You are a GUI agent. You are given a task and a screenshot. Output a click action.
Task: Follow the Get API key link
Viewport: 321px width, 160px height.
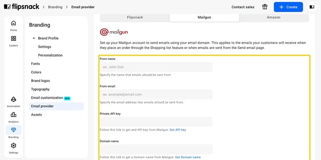tap(178, 130)
